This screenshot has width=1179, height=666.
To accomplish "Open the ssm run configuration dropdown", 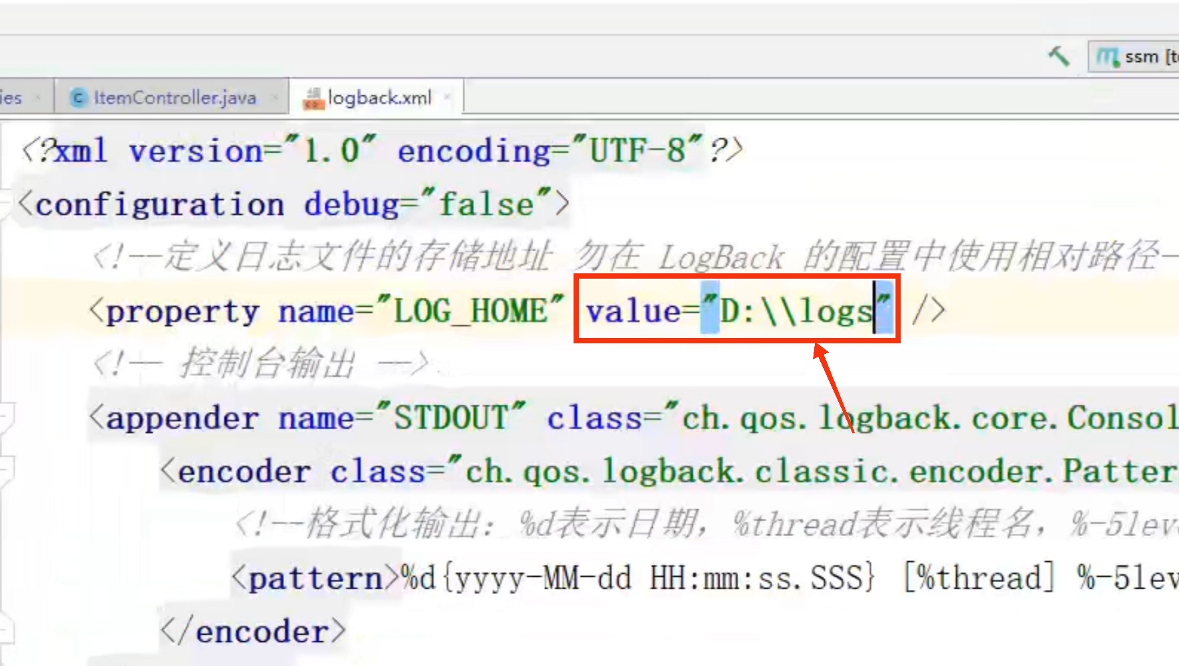I will [1134, 57].
